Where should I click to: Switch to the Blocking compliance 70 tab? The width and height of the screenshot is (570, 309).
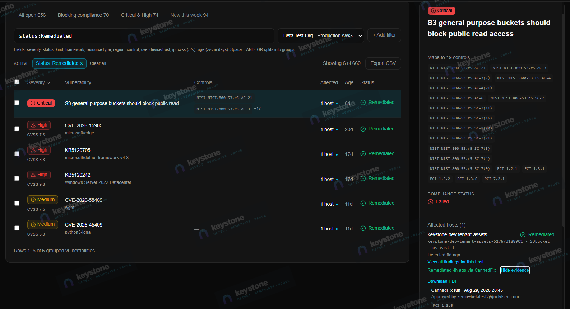(83, 15)
